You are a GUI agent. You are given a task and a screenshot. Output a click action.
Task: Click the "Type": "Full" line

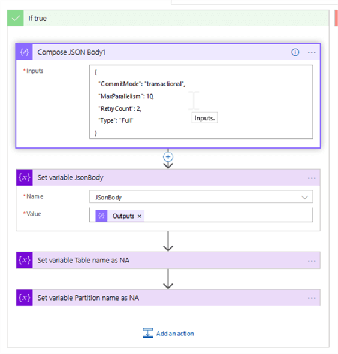coord(116,120)
